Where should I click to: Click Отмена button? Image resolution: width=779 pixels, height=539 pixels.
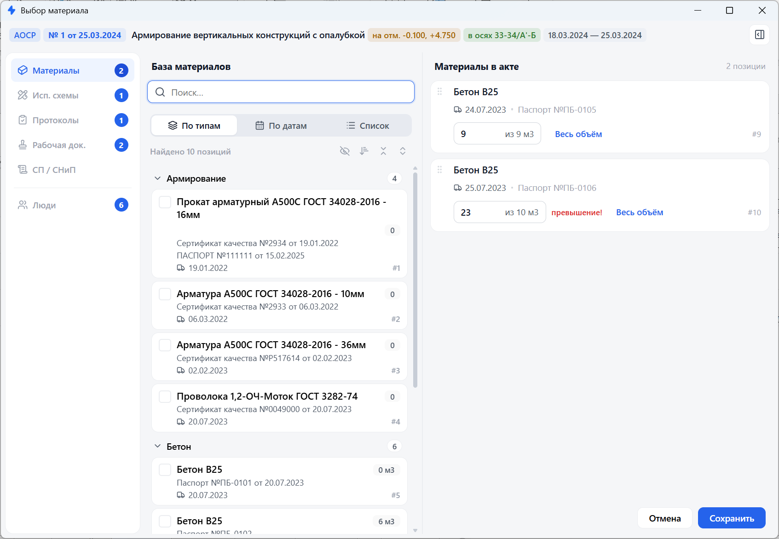click(x=665, y=518)
